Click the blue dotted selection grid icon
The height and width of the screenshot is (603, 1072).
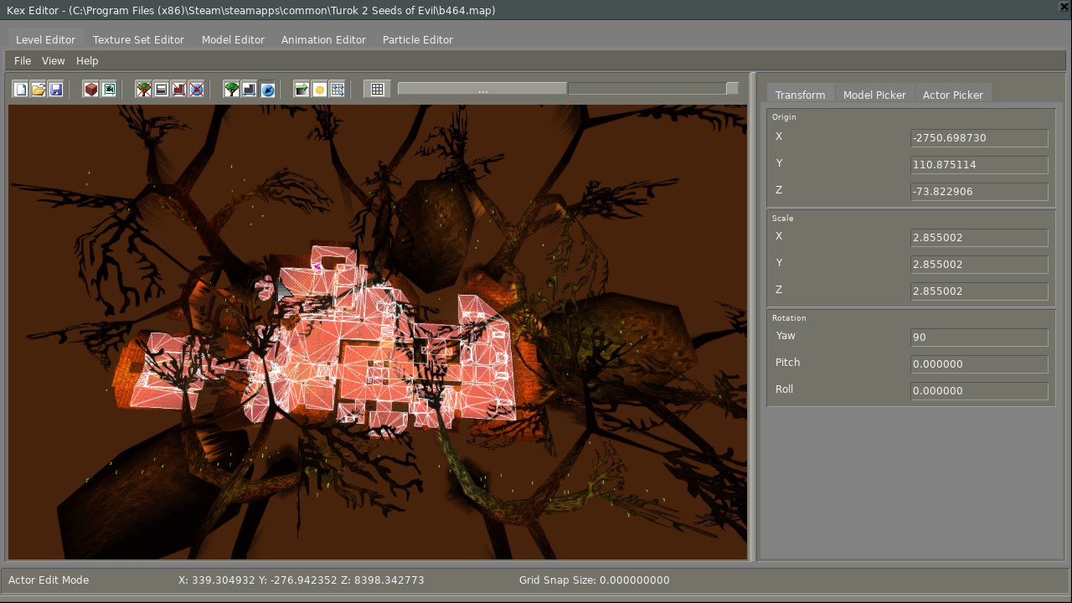pos(338,90)
